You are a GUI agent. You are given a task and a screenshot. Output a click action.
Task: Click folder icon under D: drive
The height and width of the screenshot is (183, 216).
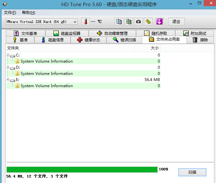tap(17, 73)
